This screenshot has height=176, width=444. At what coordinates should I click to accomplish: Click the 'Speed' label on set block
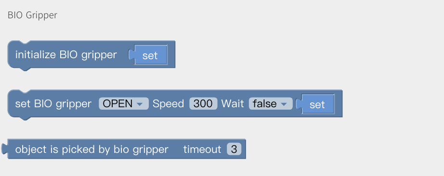(x=168, y=103)
